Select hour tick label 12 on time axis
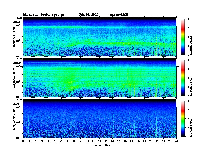Screen dimensions: 210x162 click(100, 141)
